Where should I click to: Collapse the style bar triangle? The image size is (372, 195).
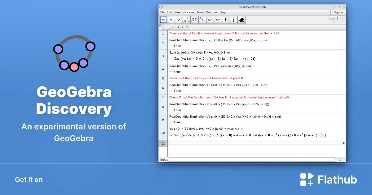tap(160, 26)
